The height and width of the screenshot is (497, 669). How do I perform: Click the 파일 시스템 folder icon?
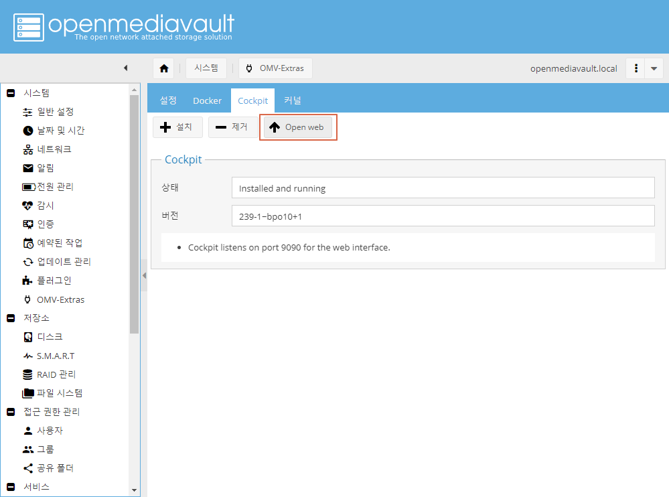point(27,393)
